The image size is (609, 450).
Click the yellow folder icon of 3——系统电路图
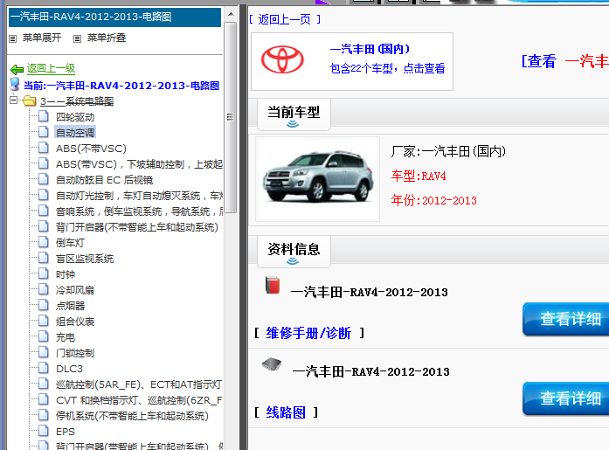(x=30, y=101)
